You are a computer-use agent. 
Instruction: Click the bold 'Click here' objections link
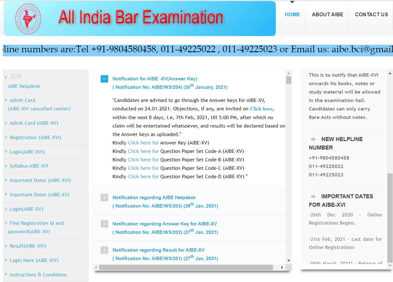tap(261, 109)
